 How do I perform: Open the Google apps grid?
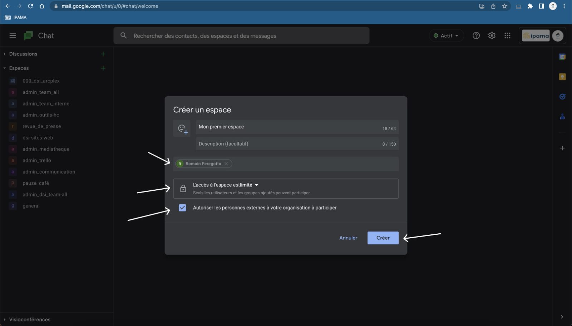[507, 35]
